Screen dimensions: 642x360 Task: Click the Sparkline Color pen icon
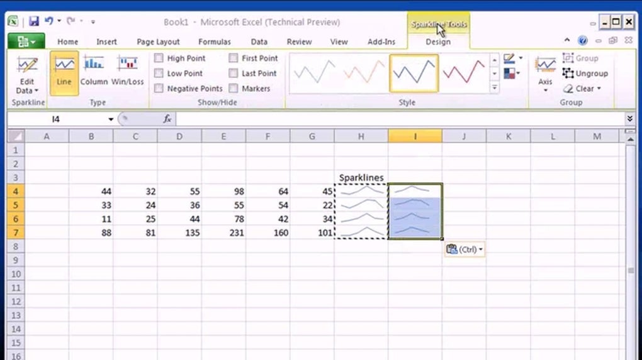pos(509,58)
